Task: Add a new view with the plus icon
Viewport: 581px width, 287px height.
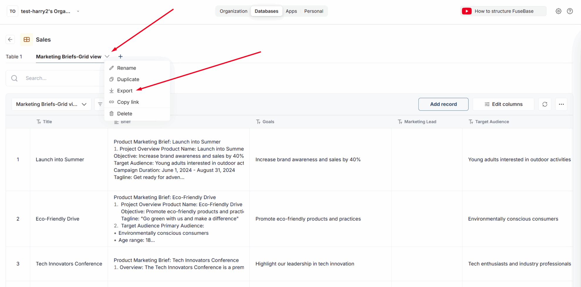Action: click(x=120, y=56)
